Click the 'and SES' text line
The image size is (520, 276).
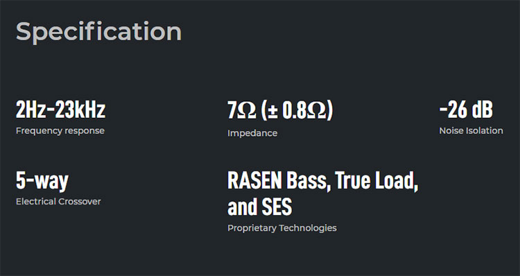coord(260,207)
